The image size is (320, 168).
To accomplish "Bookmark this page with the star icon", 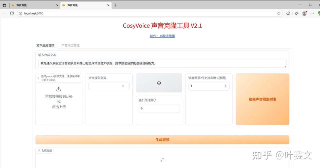I will pos(279,13).
